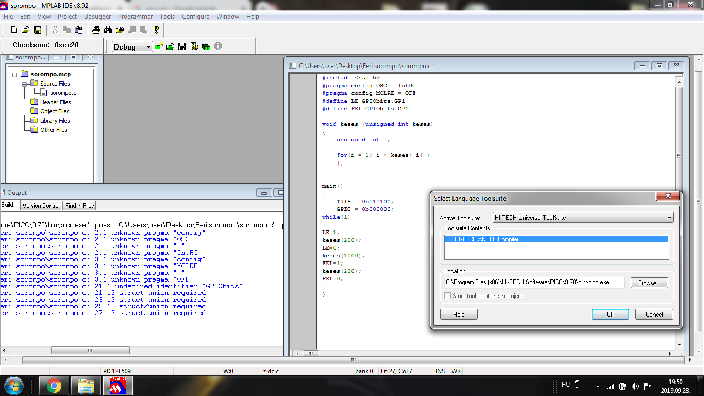Click the toolsuite Location path field
This screenshot has width=704, height=396.
(534, 283)
